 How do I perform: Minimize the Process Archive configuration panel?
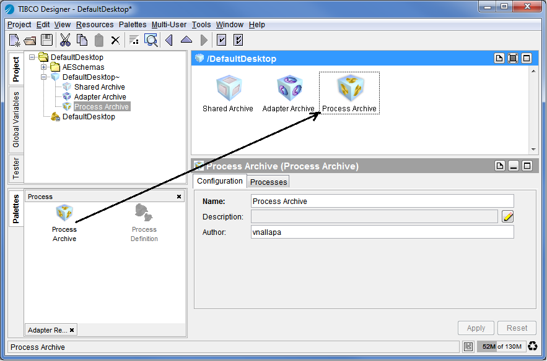point(514,166)
